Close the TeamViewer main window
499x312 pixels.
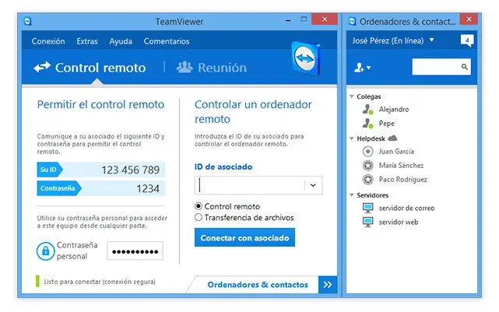pyautogui.click(x=325, y=19)
